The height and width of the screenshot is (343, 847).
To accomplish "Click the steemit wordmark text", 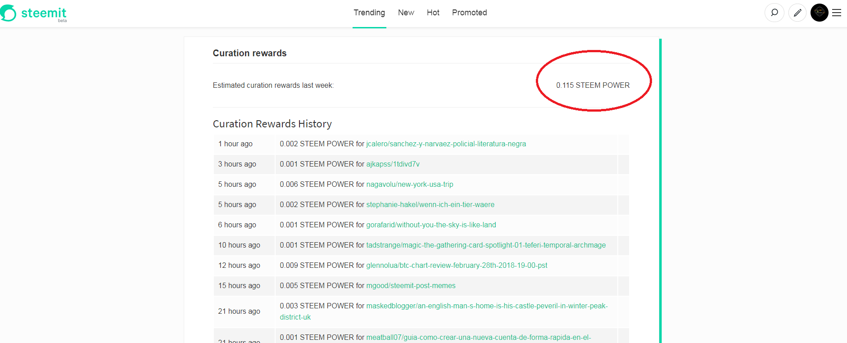I will click(x=44, y=13).
